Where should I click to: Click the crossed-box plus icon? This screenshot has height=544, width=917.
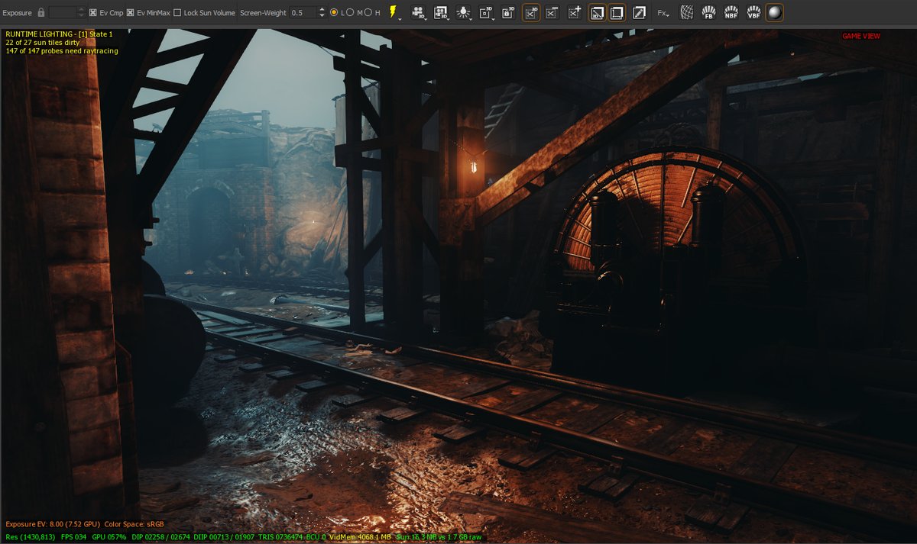(x=575, y=13)
